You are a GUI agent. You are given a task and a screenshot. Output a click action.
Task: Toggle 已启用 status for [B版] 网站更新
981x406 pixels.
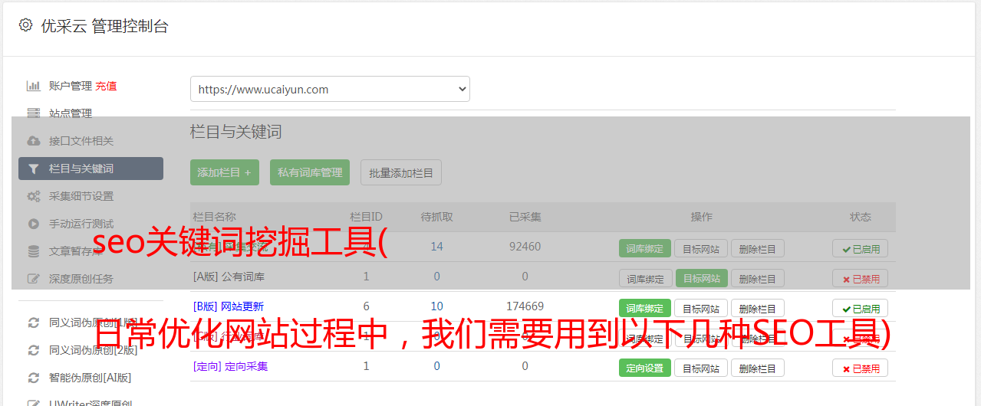(861, 308)
